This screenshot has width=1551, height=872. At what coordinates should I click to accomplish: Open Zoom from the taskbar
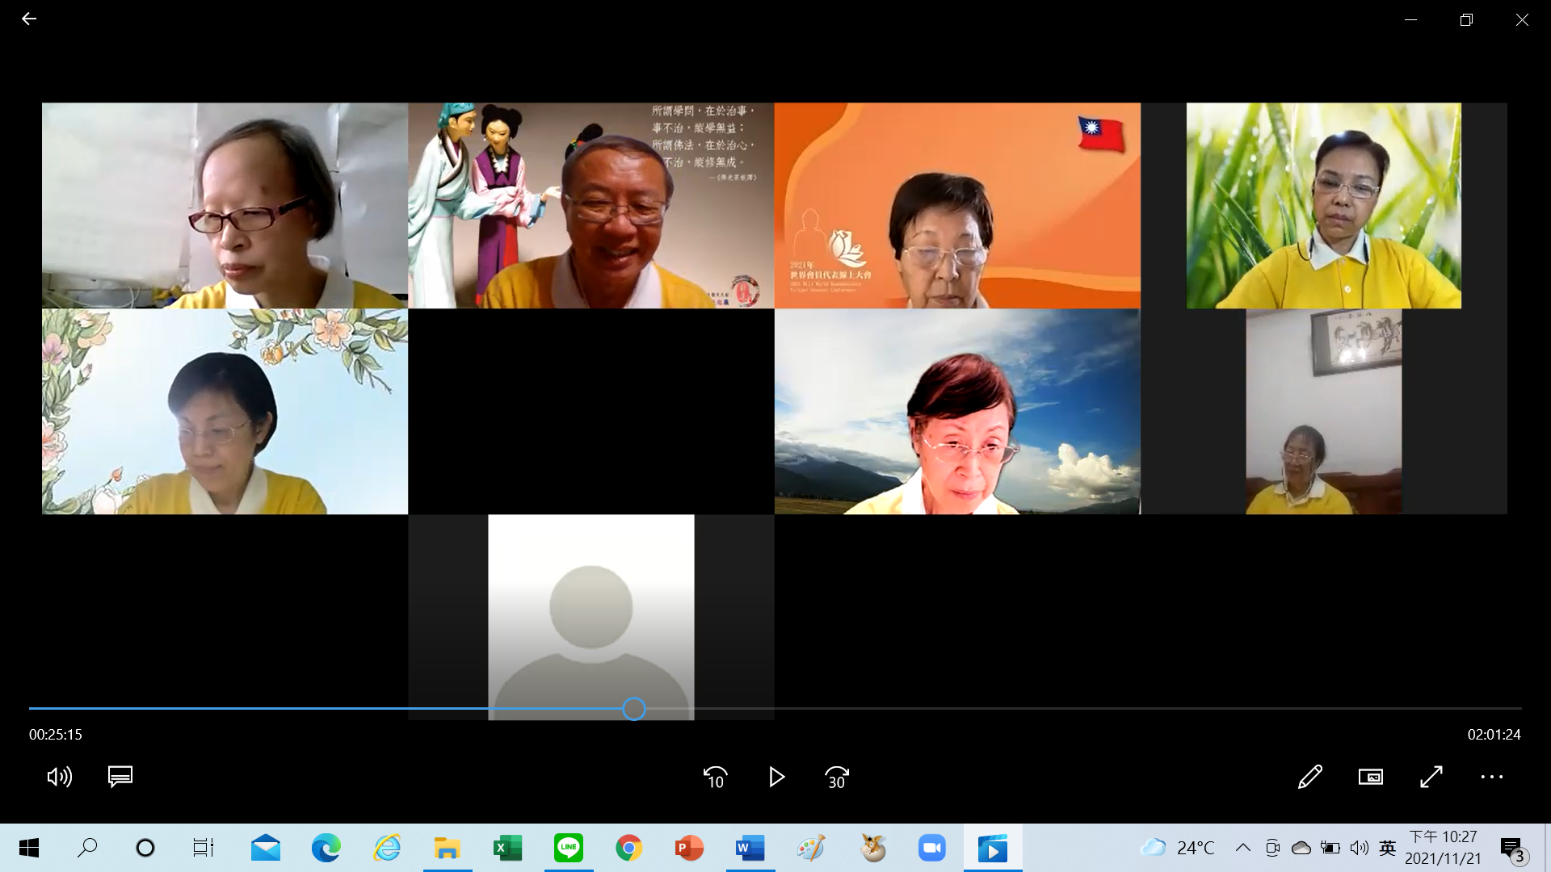tap(931, 848)
